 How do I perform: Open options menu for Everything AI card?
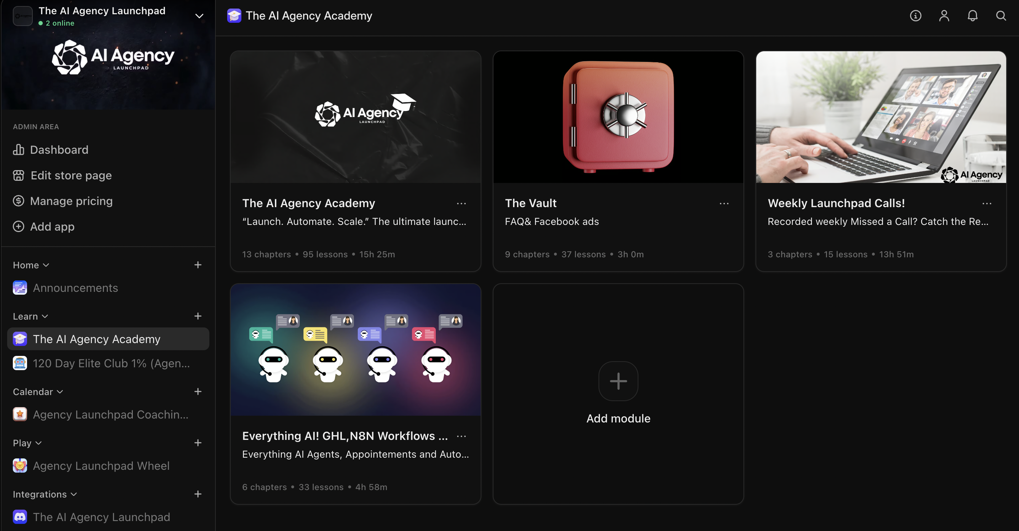click(x=461, y=436)
